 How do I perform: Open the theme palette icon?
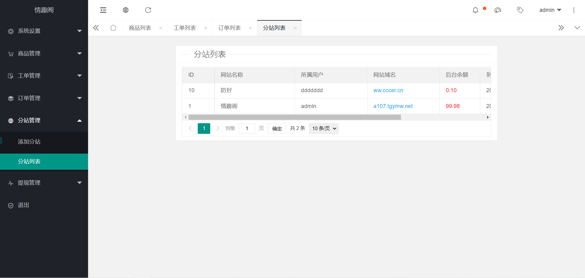coord(498,10)
